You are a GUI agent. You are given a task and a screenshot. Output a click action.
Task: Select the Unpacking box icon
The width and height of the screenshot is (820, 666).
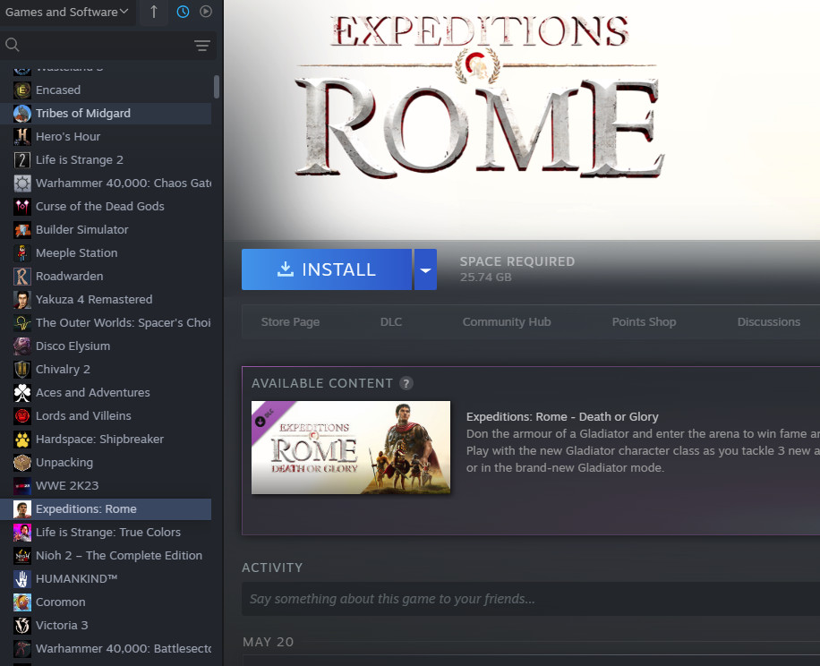point(22,462)
